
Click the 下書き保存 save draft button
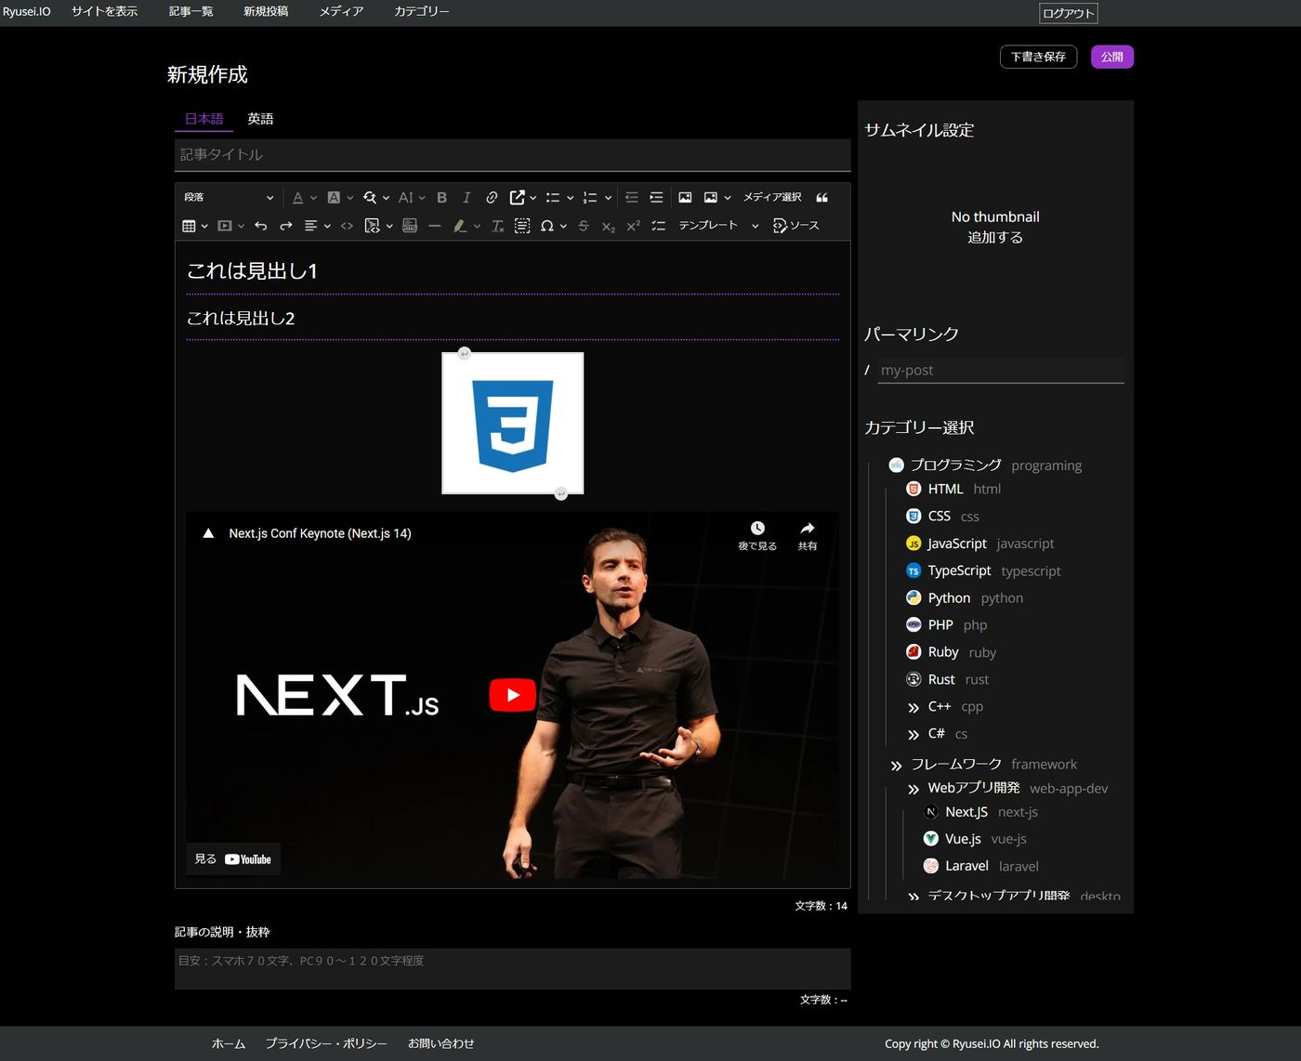(1038, 57)
